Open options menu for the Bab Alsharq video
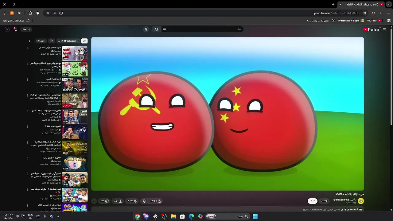The image size is (393, 221). pyautogui.click(x=27, y=64)
